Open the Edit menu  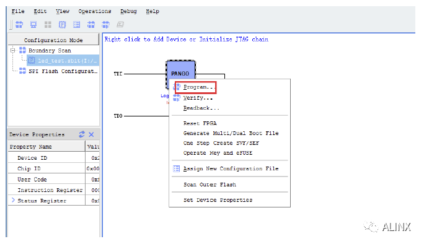pyautogui.click(x=40, y=11)
